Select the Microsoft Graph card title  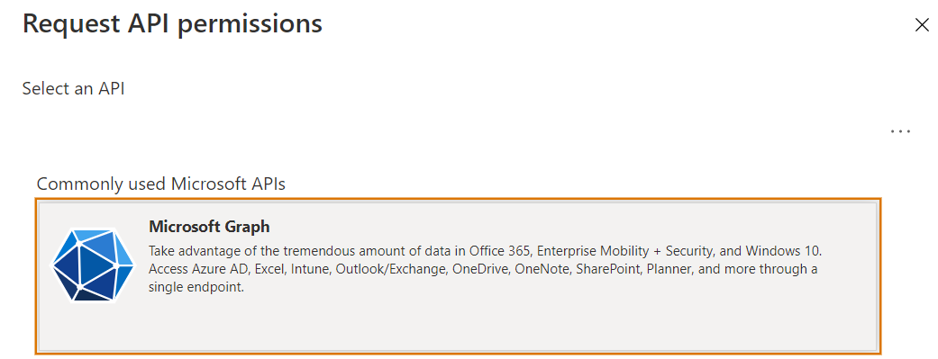pos(209,227)
